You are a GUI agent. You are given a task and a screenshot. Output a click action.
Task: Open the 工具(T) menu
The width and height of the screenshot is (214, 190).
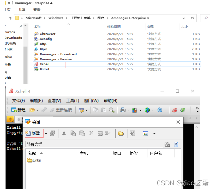(x=73, y=101)
